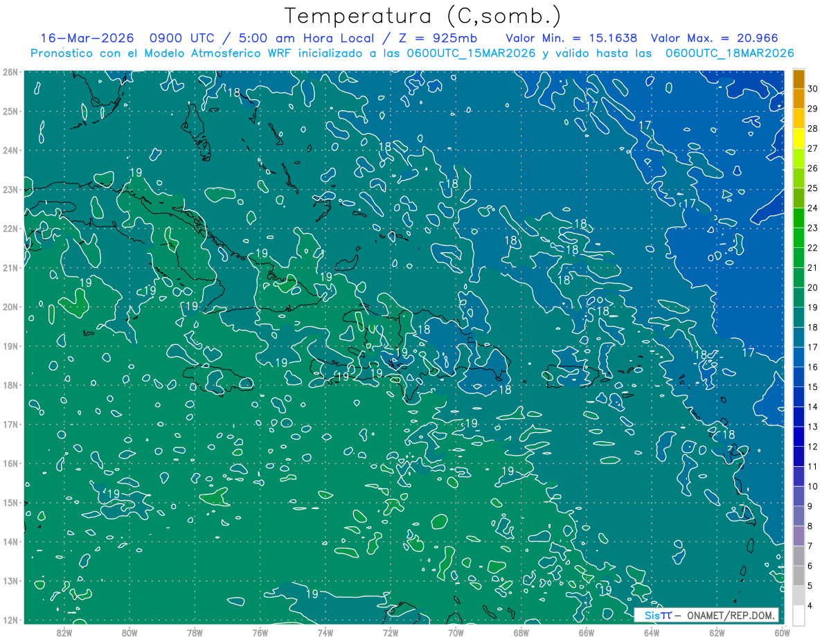Click the "21N" latitude label
The height and width of the screenshot is (642, 831).
point(10,268)
